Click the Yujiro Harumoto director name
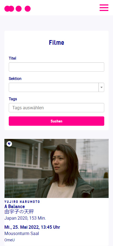Screen dimensions: 113x246 22,202
